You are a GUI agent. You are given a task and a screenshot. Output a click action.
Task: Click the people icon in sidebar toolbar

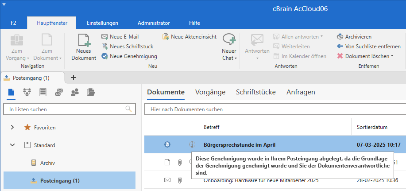pos(74,92)
